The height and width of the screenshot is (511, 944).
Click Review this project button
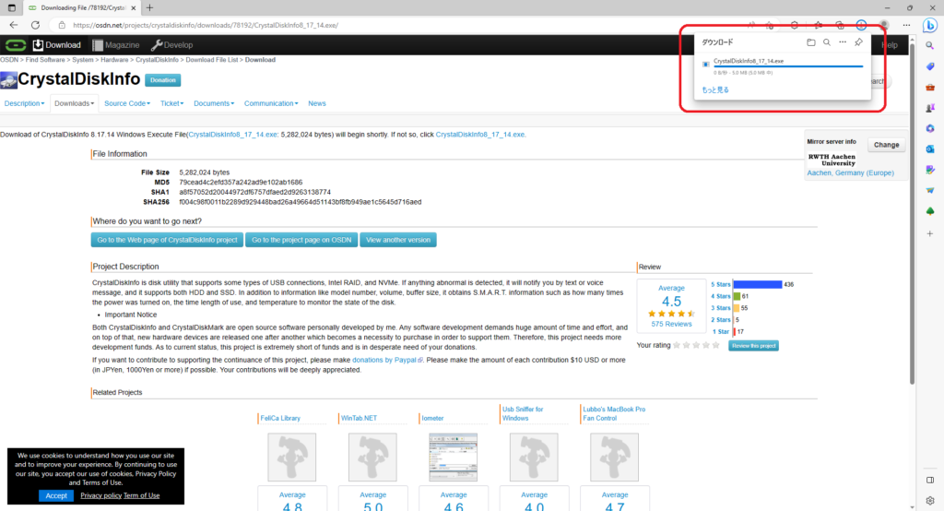point(753,346)
